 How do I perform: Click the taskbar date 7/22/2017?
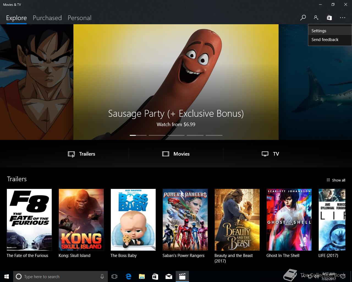click(x=329, y=279)
